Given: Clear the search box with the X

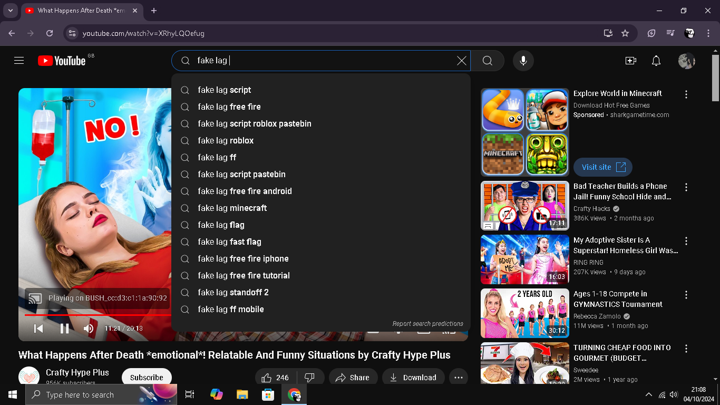Looking at the screenshot, I should point(461,61).
